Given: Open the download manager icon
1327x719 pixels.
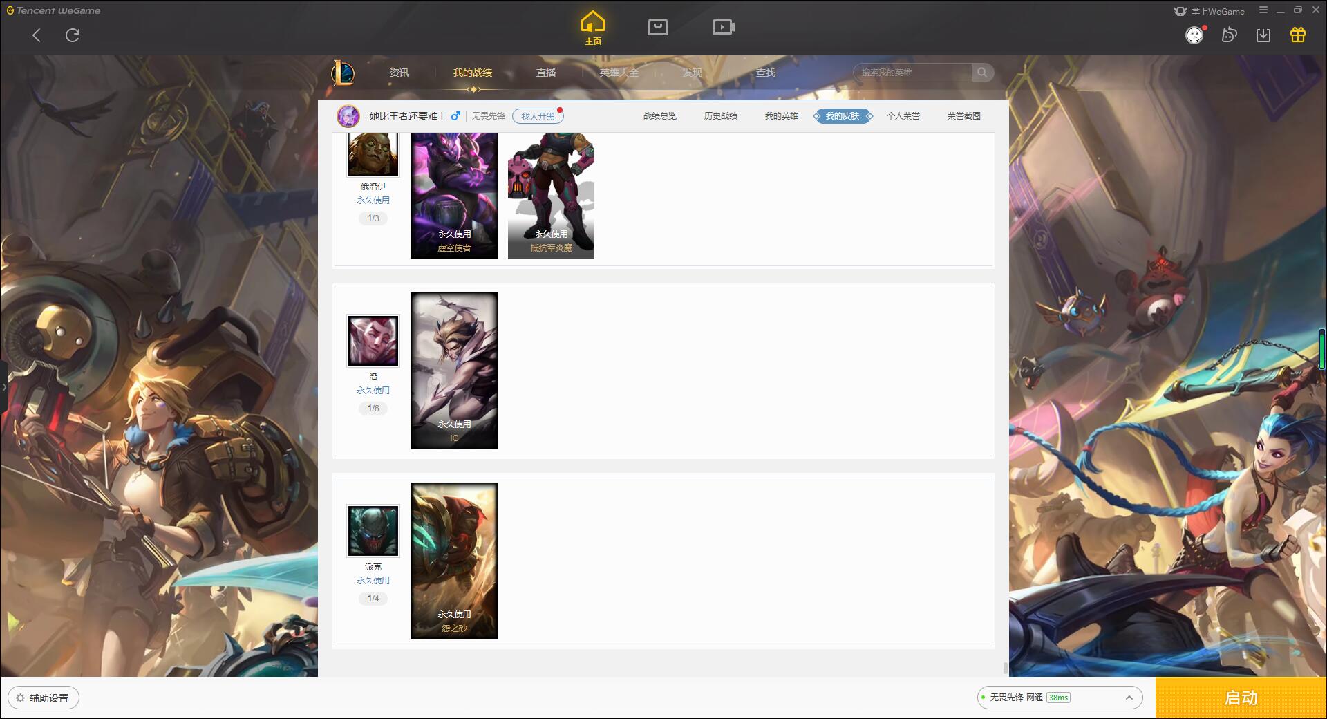Looking at the screenshot, I should (x=1263, y=35).
